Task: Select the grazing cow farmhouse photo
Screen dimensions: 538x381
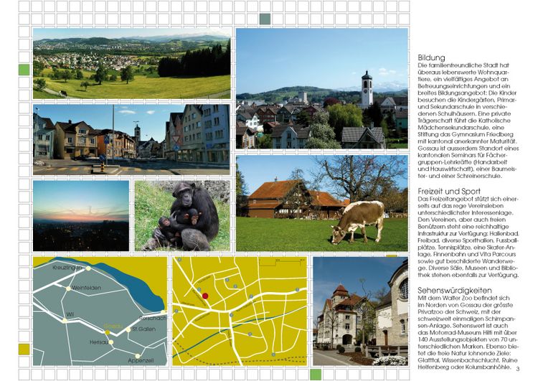Action: (322, 203)
